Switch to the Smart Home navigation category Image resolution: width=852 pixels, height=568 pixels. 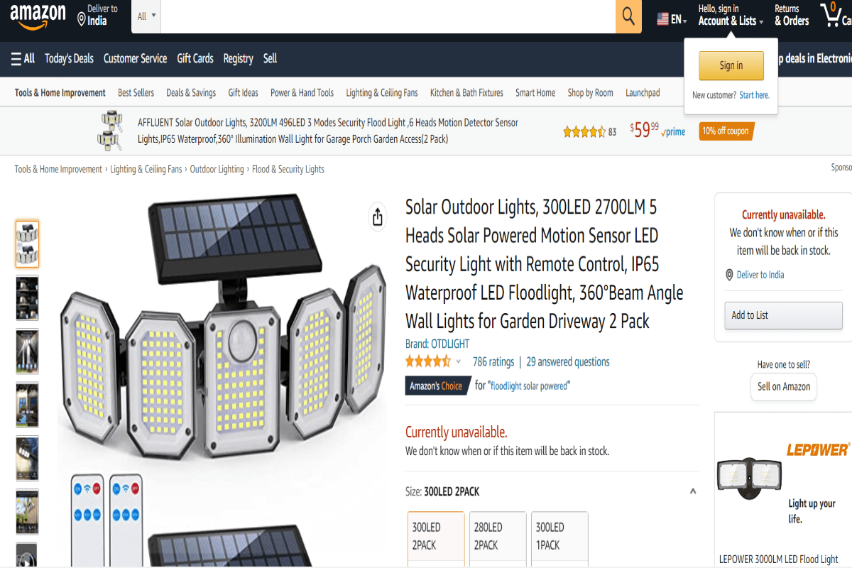(535, 92)
